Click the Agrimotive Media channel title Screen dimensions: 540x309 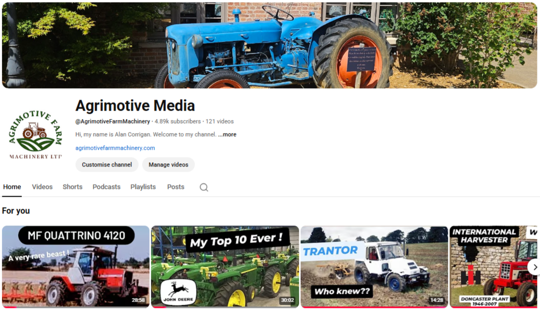tap(135, 105)
